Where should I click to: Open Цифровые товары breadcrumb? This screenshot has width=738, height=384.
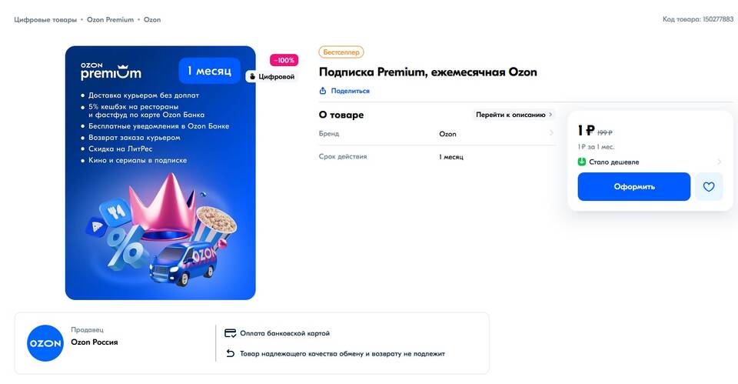pos(45,19)
